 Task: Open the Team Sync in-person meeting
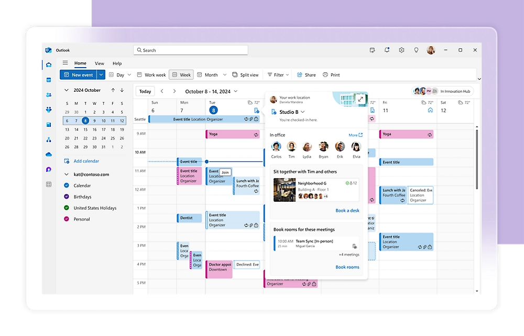coord(316,243)
